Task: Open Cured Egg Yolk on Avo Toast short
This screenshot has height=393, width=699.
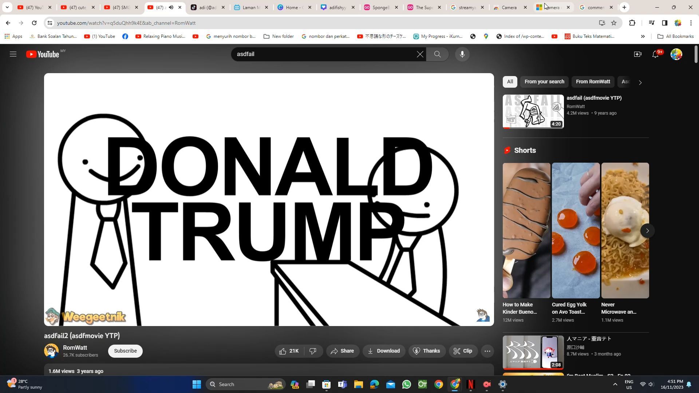Action: (576, 230)
